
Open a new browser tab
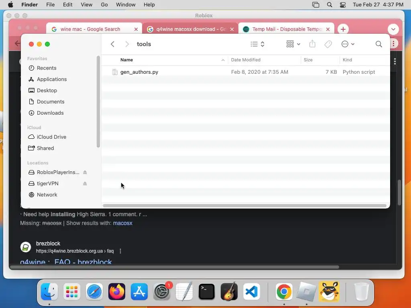[343, 29]
